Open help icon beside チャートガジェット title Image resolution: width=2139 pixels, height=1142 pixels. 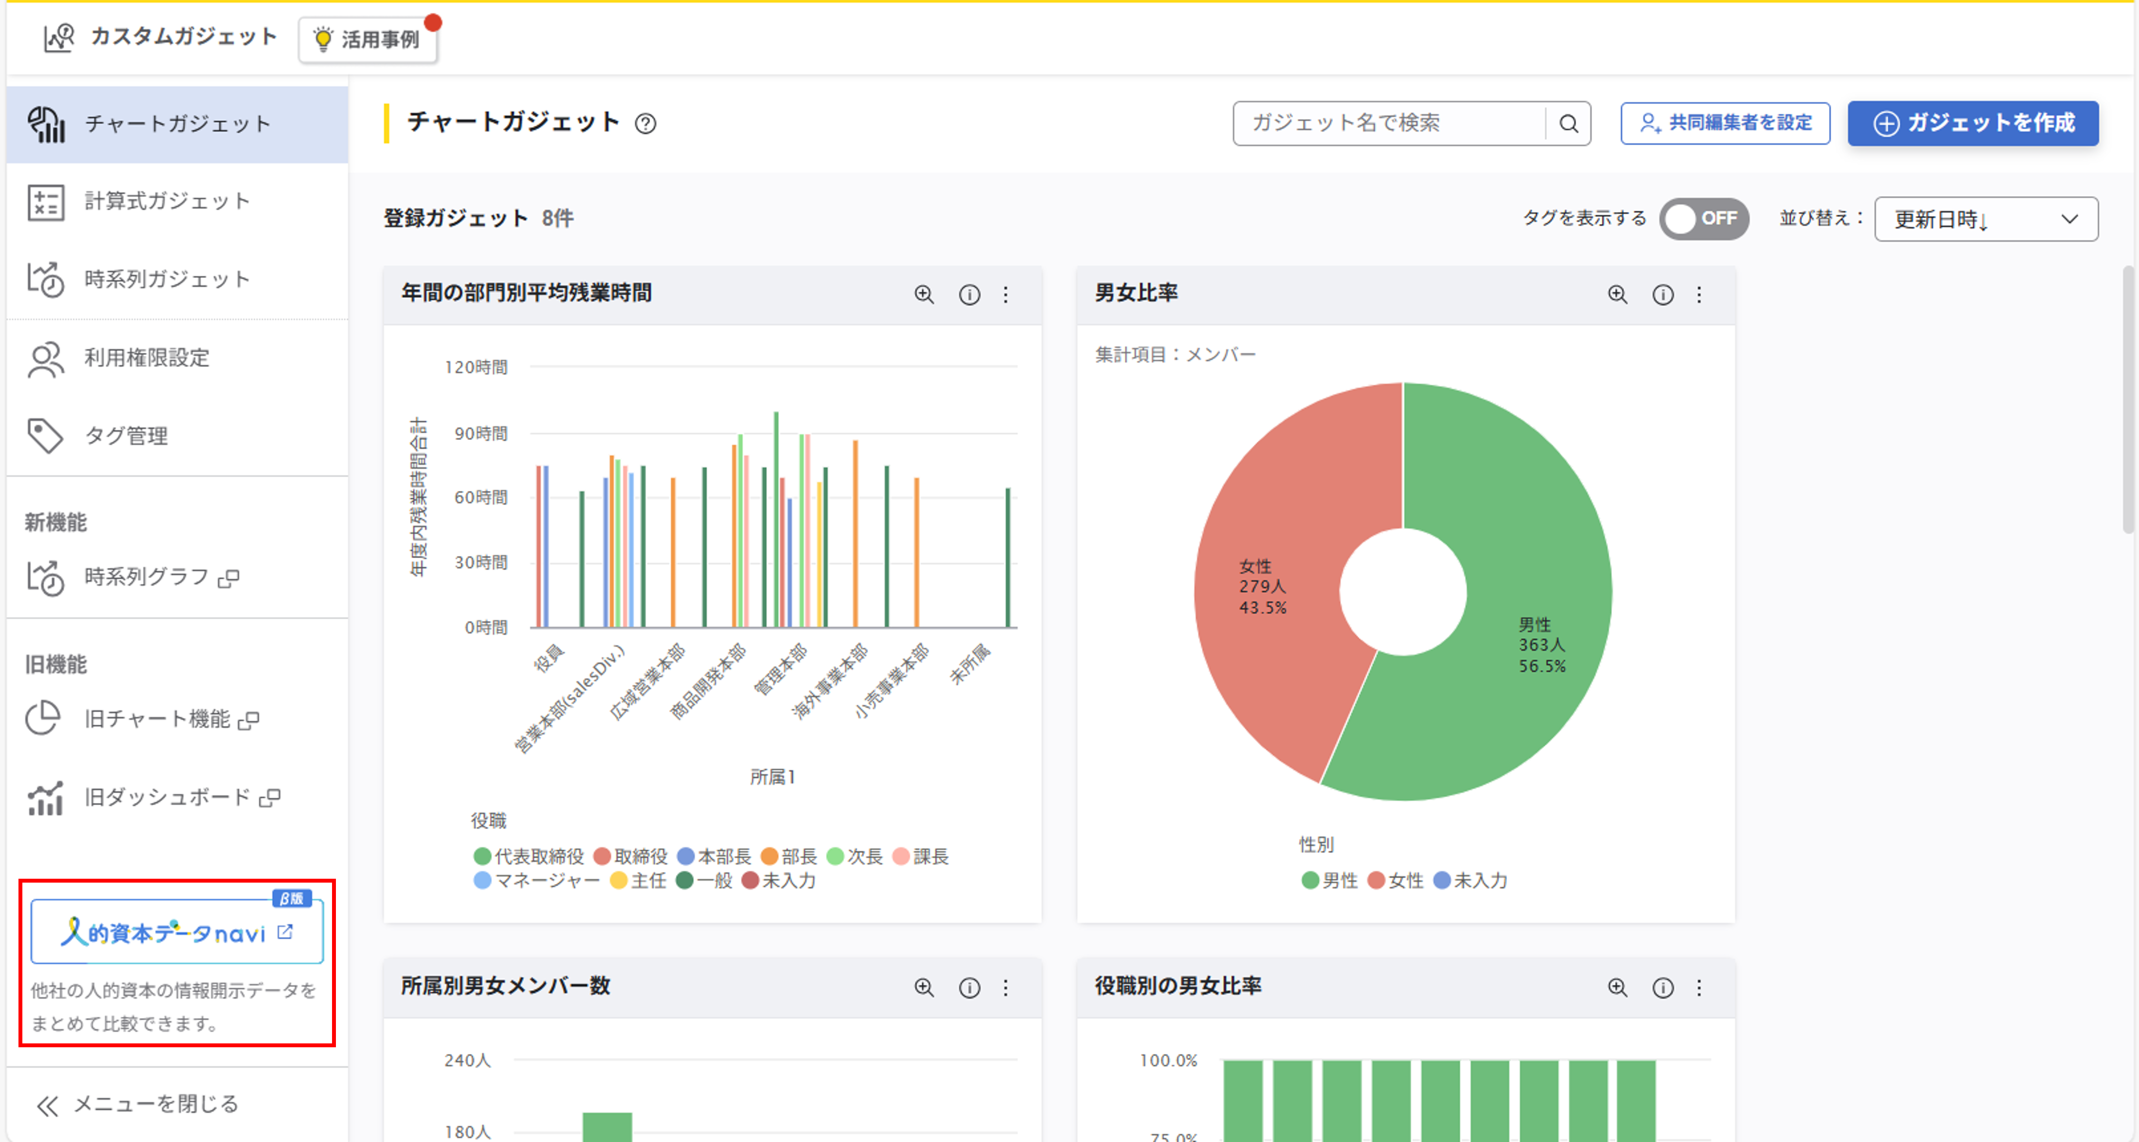point(645,124)
